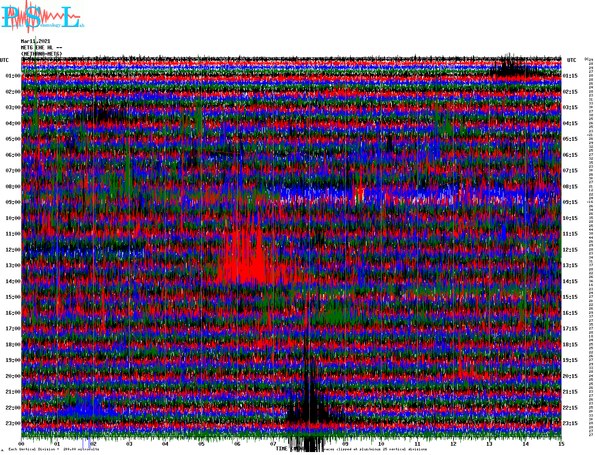595x455 pixels.
Task: Click the Mar11,2021 date label
Action: point(35,41)
